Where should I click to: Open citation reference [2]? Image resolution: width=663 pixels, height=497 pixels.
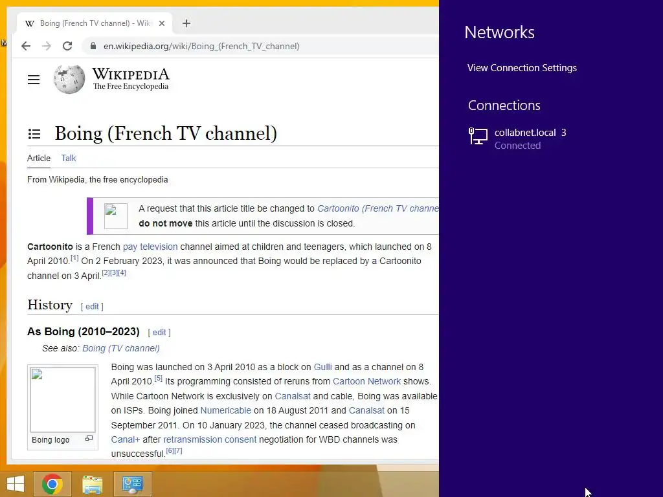(106, 272)
